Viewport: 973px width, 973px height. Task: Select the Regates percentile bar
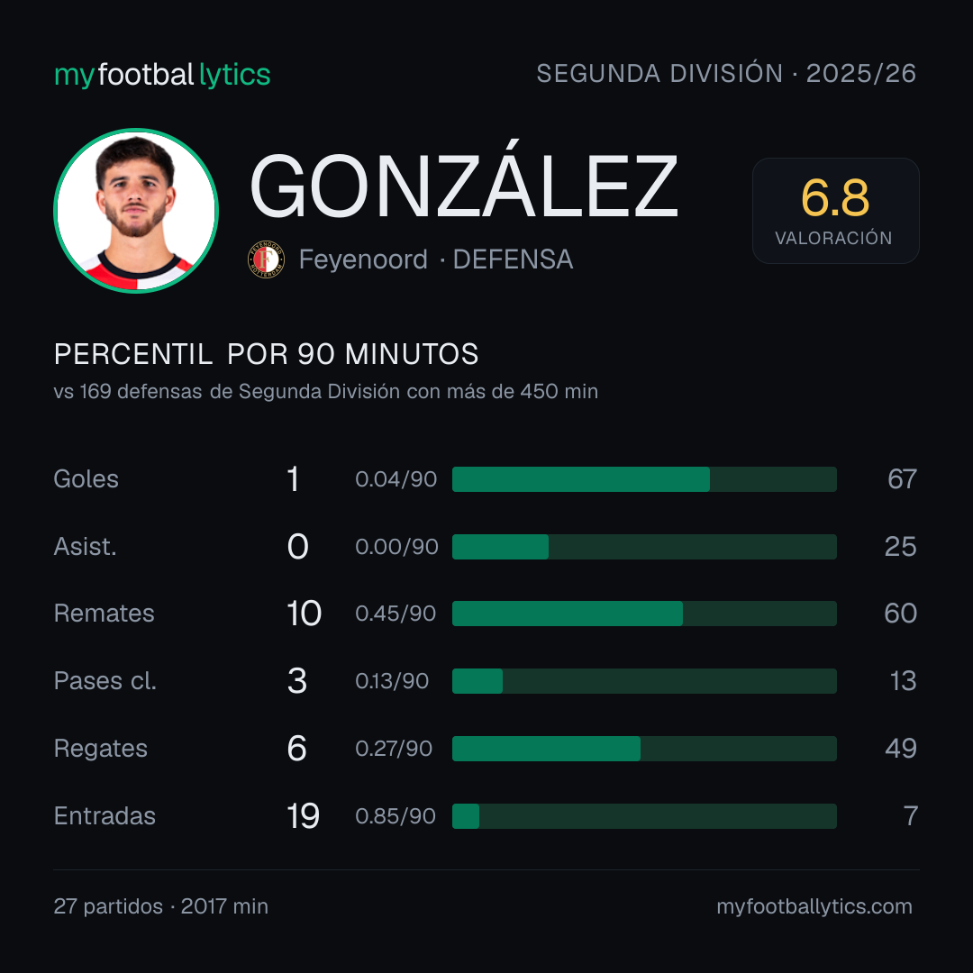click(644, 749)
